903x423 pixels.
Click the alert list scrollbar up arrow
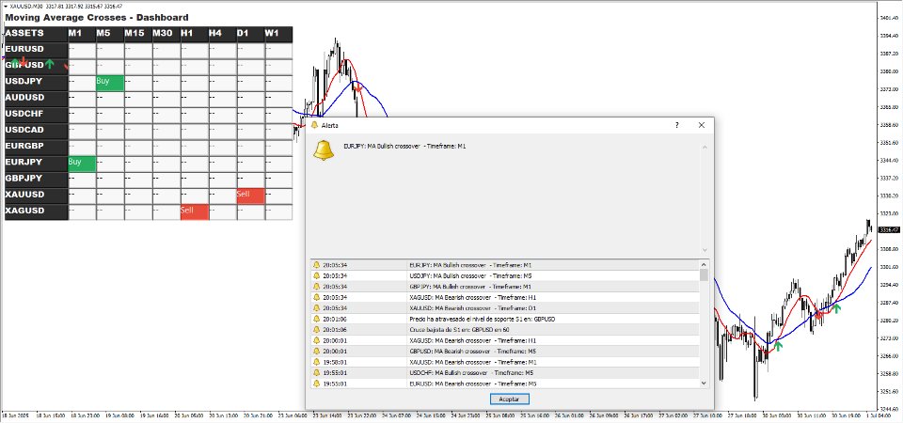pyautogui.click(x=704, y=264)
